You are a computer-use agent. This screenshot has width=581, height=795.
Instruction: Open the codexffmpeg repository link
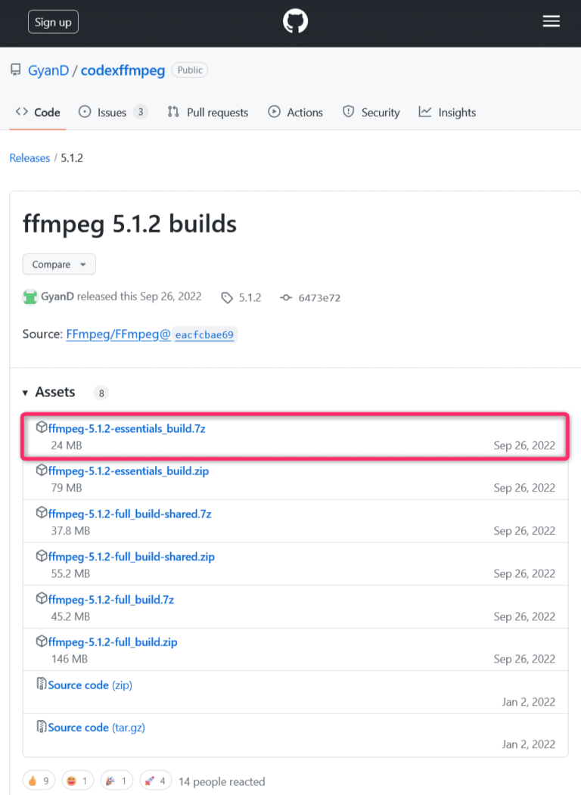[123, 70]
